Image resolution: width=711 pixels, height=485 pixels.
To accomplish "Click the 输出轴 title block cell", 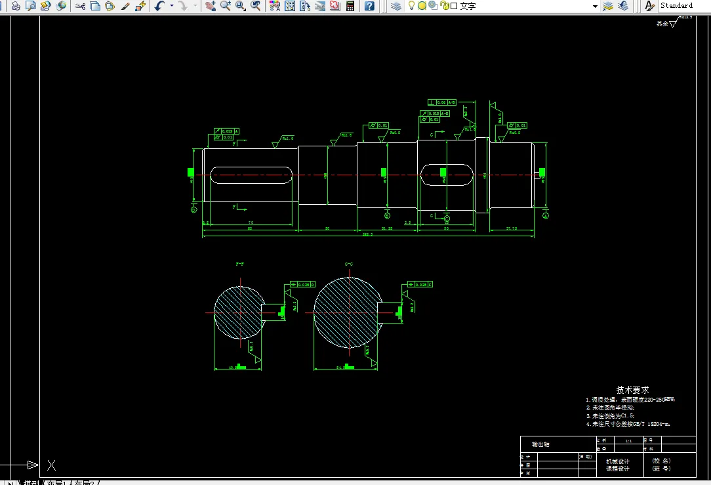I will pyautogui.click(x=540, y=444).
